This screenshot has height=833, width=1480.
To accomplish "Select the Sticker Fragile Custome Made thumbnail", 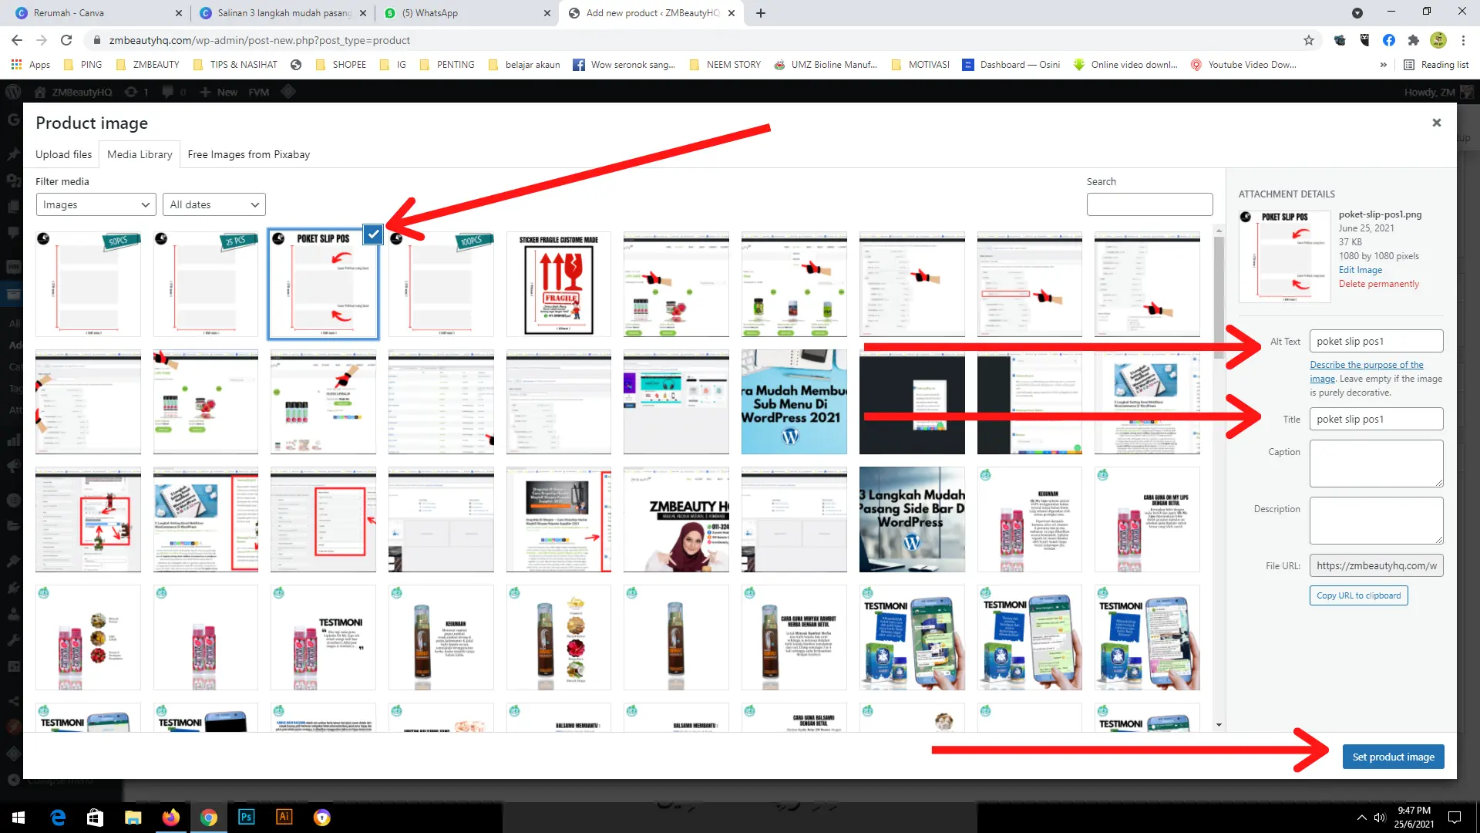I will 559,284.
